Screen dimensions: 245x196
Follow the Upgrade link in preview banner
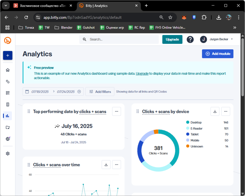(x=142, y=73)
